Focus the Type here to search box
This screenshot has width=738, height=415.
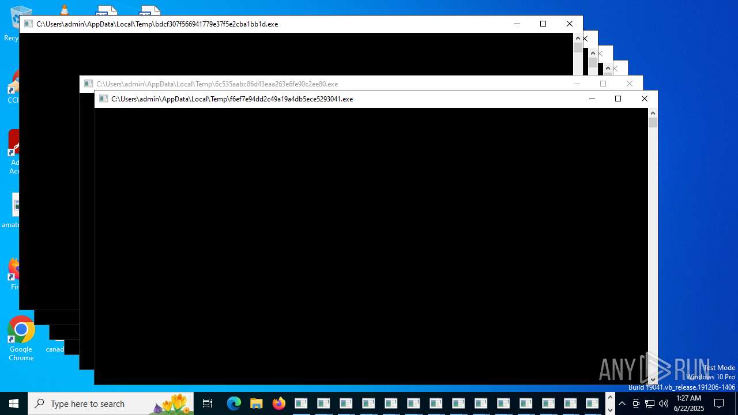111,403
